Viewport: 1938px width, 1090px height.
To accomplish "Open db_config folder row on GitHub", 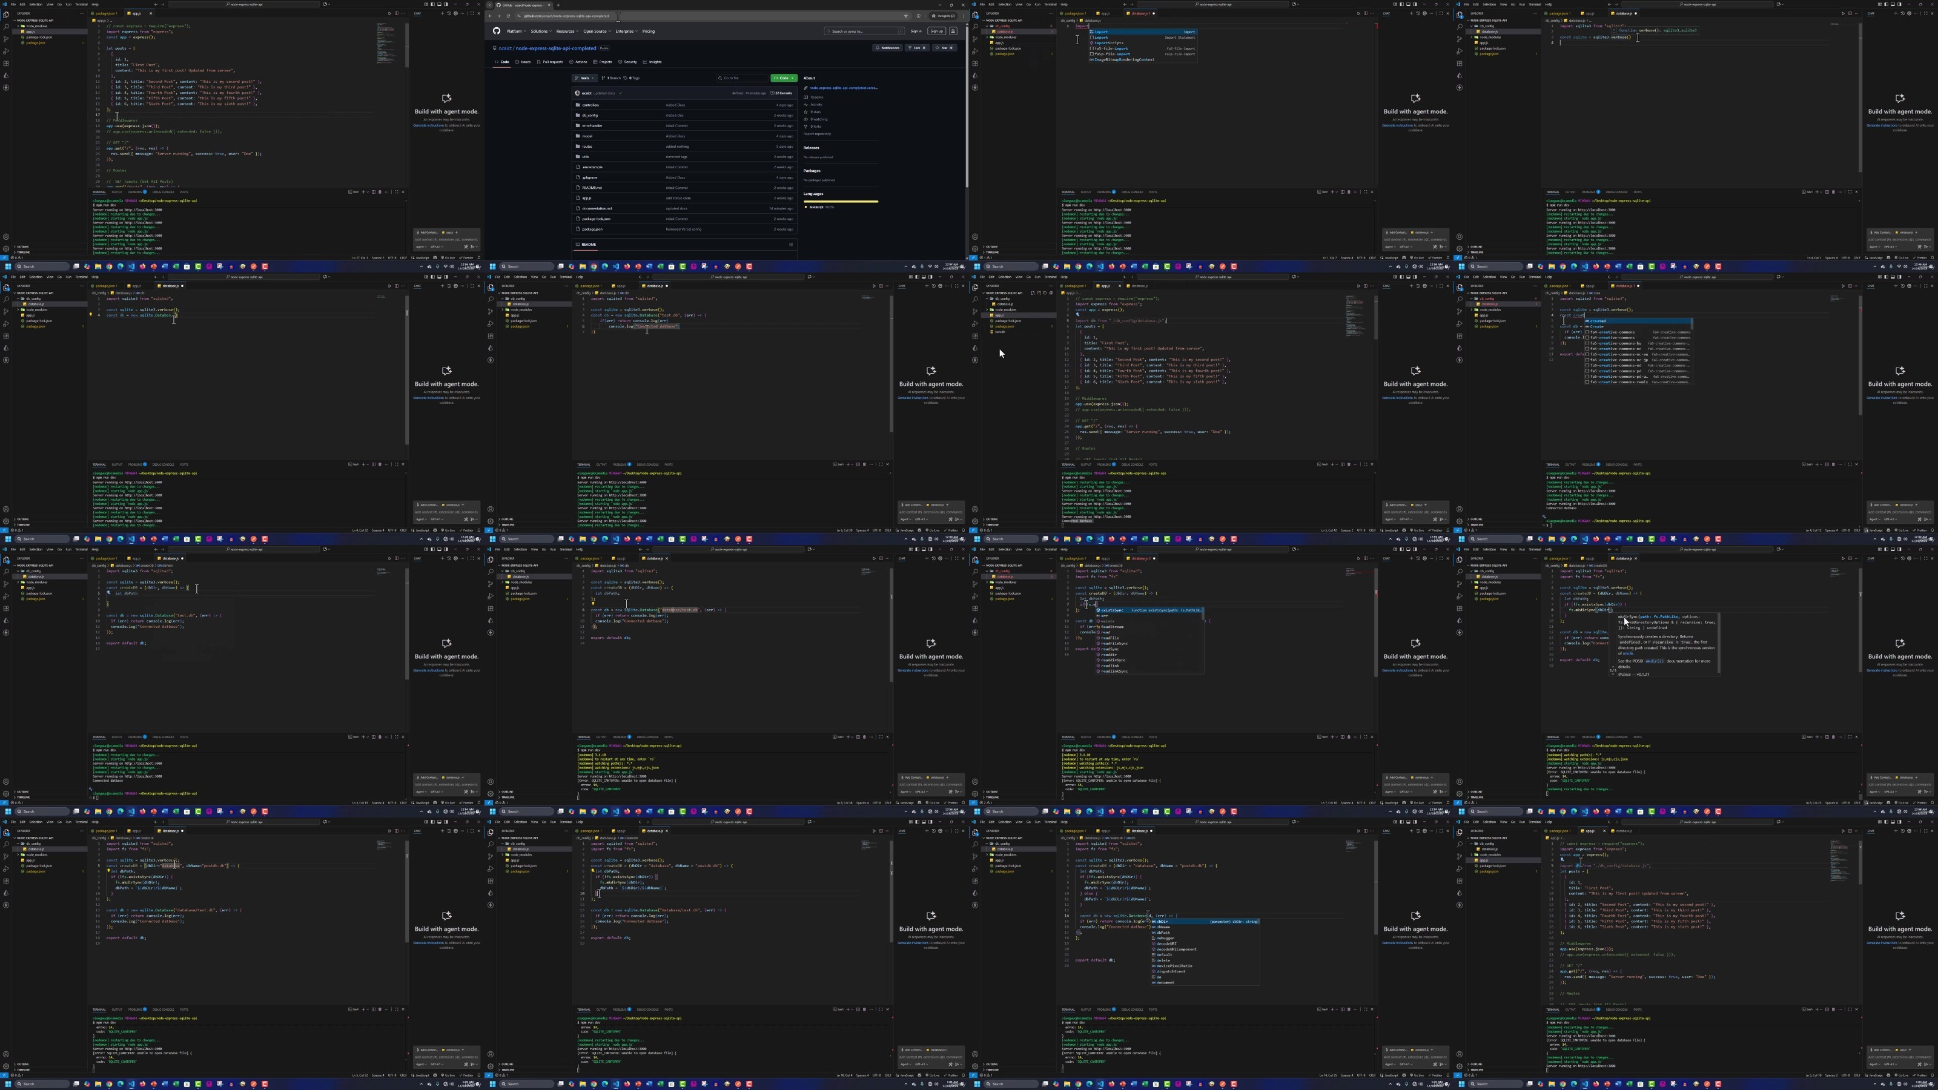I will coord(684,115).
